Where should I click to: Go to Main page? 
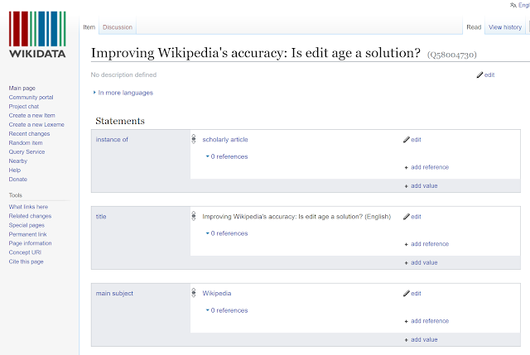coord(22,89)
